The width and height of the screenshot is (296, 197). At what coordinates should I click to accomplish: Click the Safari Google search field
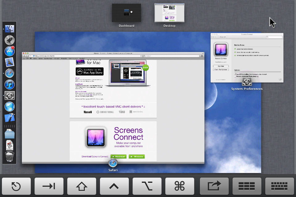pyautogui.click(x=171, y=56)
